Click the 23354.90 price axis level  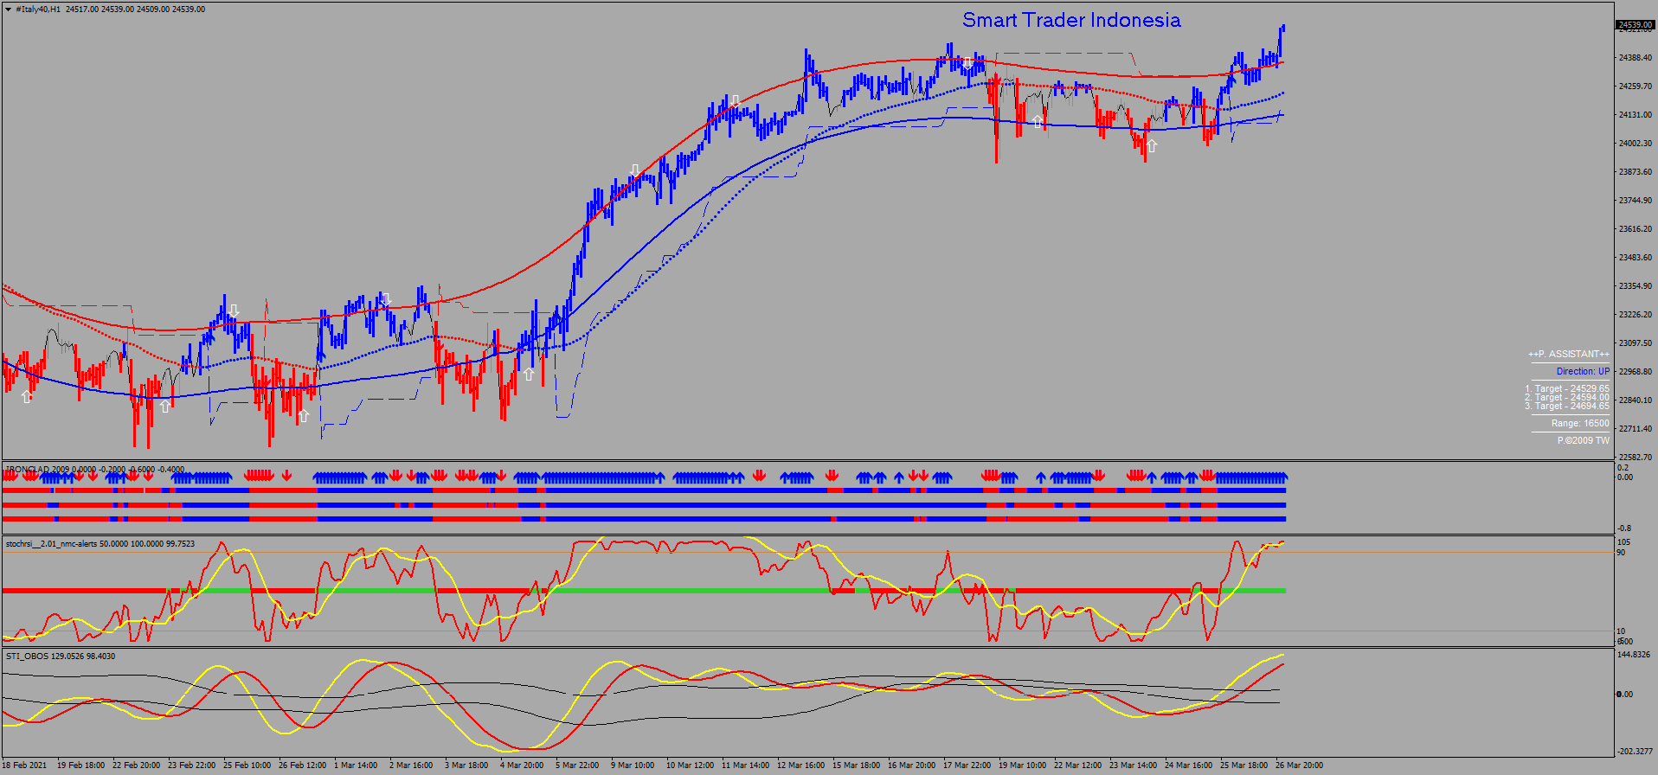(x=1635, y=286)
